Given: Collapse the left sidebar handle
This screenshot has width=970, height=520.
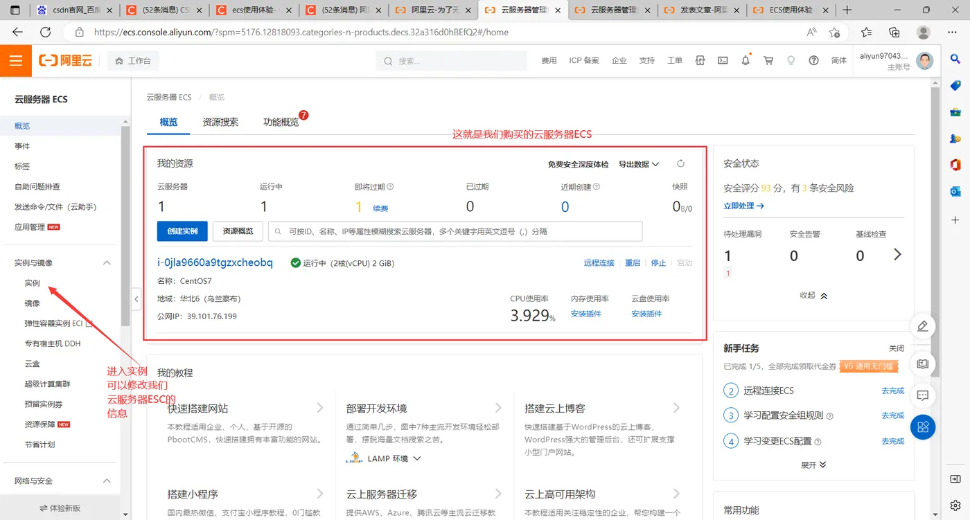Looking at the screenshot, I should 136,299.
